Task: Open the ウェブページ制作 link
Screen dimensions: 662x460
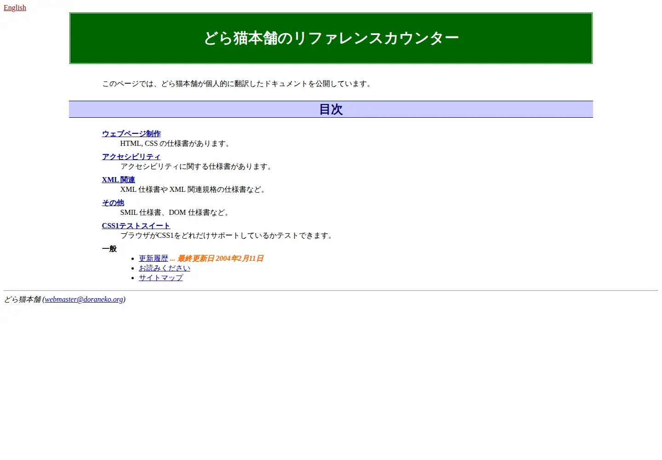Action: (131, 134)
